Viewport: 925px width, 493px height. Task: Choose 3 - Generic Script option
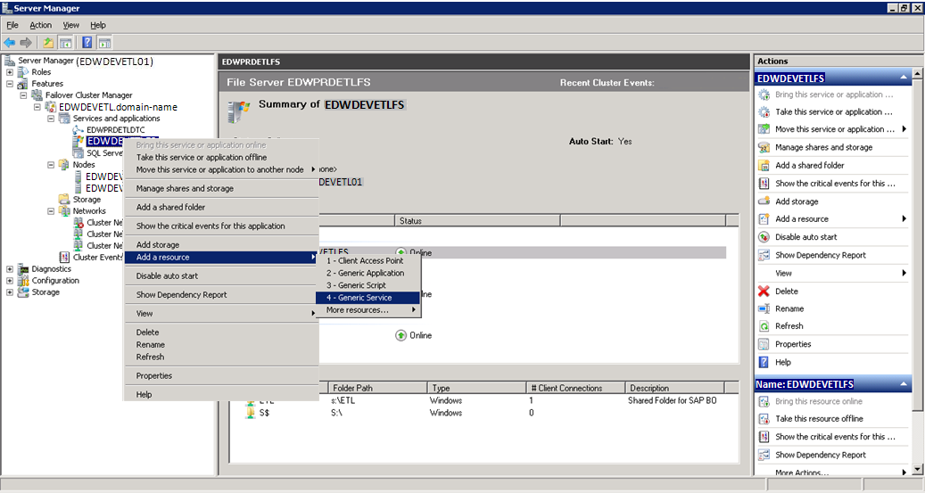pos(368,285)
